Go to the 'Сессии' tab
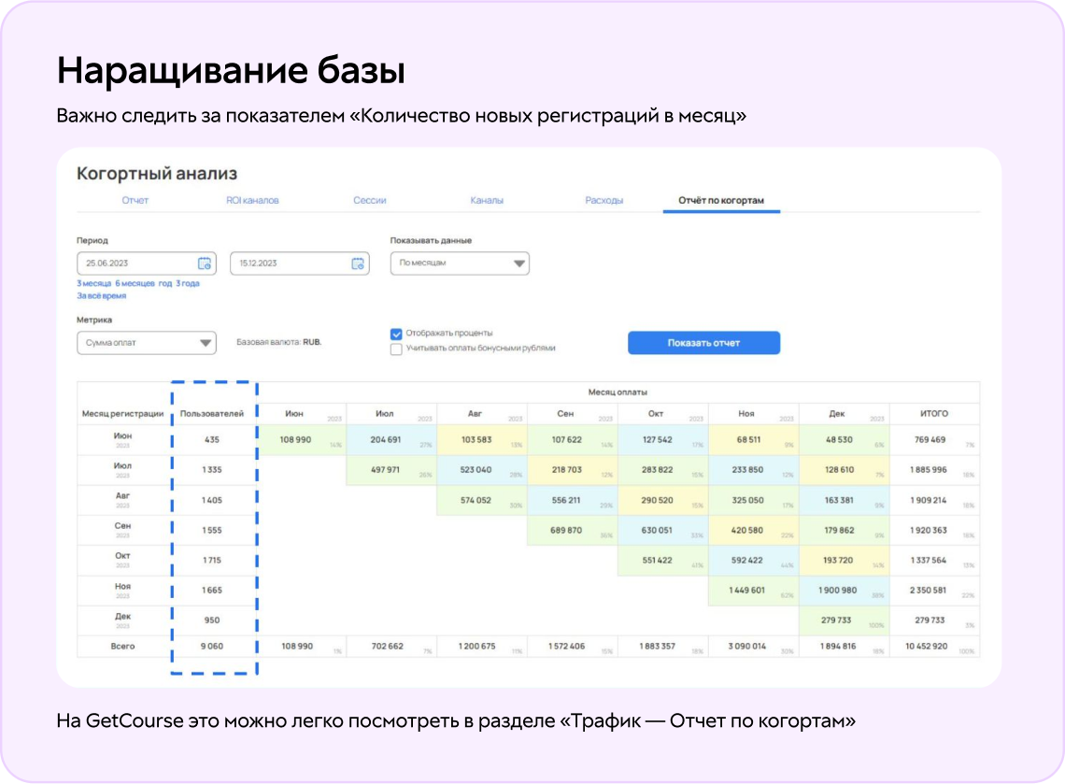This screenshot has height=784, width=1065. (369, 201)
